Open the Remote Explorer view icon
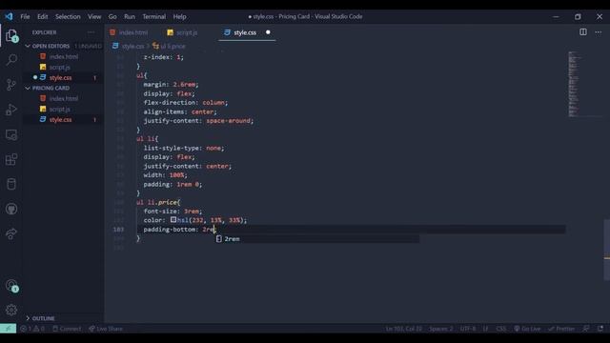Viewport: 610px width, 343px height. pyautogui.click(x=11, y=134)
